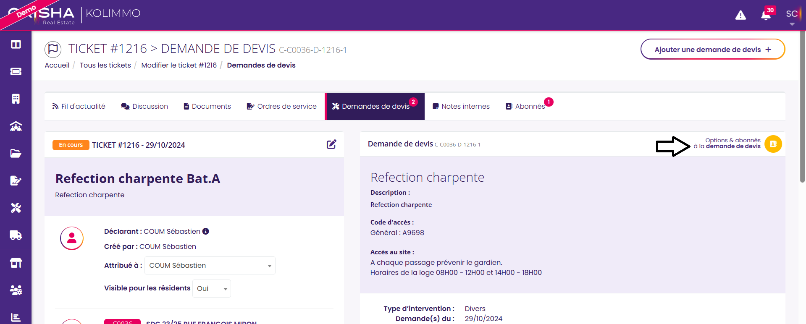Open the Attribué à dropdown
Image resolution: width=806 pixels, height=324 pixels.
pos(210,266)
